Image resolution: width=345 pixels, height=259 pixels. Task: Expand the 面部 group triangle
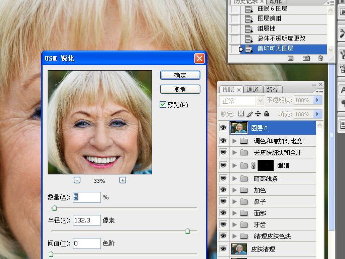pos(235,213)
